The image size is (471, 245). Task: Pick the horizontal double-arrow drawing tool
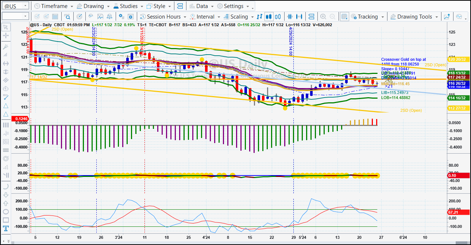coord(5,64)
